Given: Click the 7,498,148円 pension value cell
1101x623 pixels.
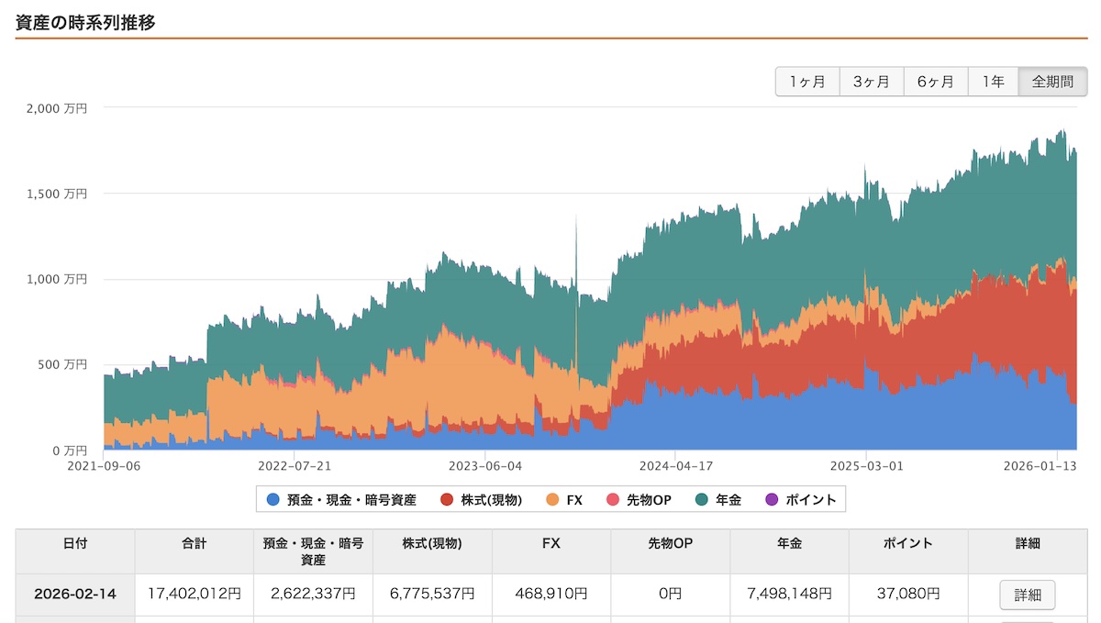Looking at the screenshot, I should click(789, 595).
